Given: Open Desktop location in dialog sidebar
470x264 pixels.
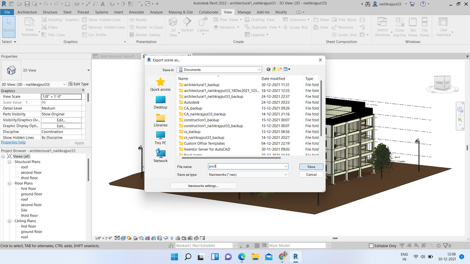Looking at the screenshot, I should (160, 102).
